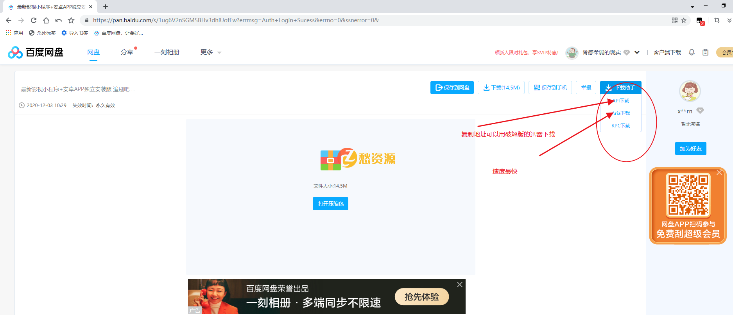Viewport: 733px width, 315px height.
Task: Reload the current page
Action: [x=34, y=20]
